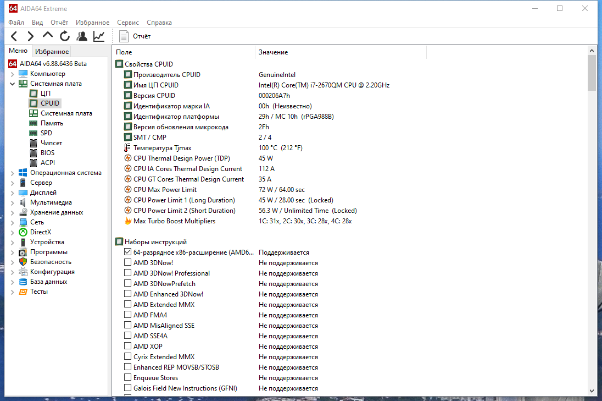The image size is (602, 401).
Task: Expand the Программы tree node
Action: point(12,252)
